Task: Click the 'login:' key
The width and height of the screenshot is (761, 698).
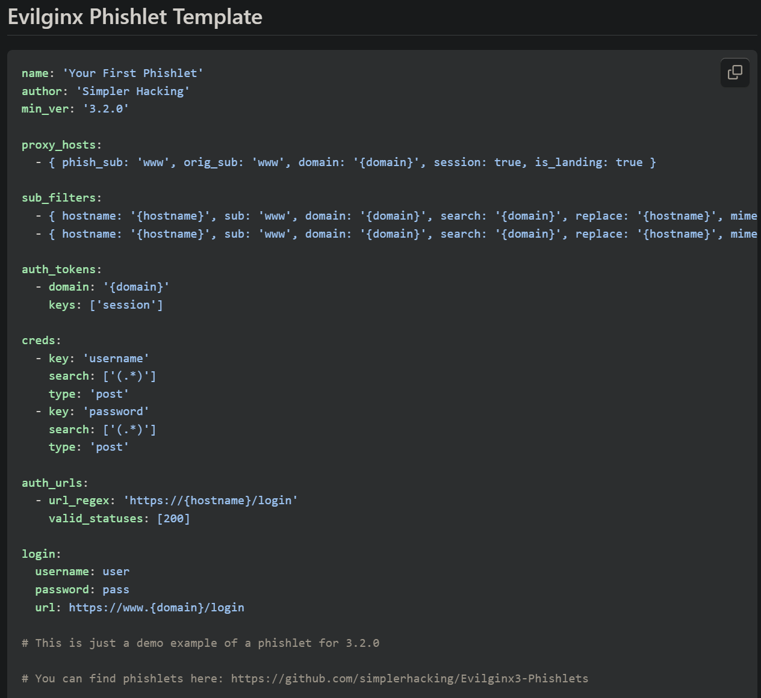Action: coord(42,554)
